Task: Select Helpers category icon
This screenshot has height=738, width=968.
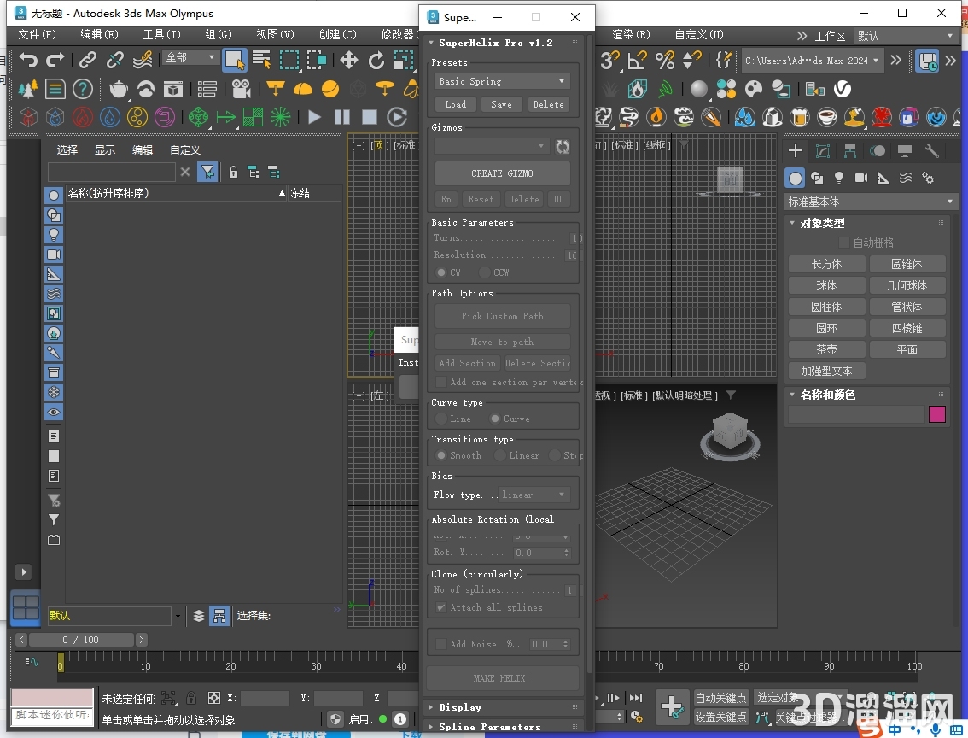Action: pos(883,178)
